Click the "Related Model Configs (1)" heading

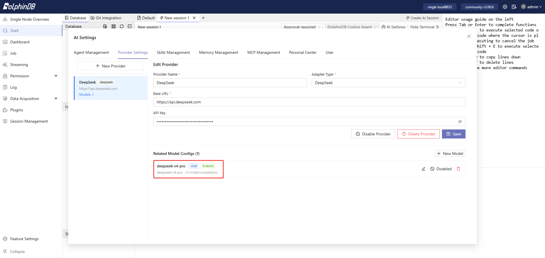point(176,153)
